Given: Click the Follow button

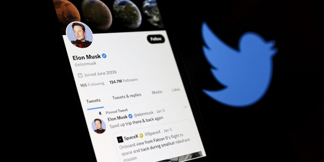Looking at the screenshot, I should 156,39.
